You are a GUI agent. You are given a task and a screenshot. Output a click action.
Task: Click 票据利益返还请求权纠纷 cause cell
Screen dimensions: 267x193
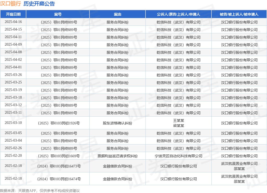tap(118, 156)
